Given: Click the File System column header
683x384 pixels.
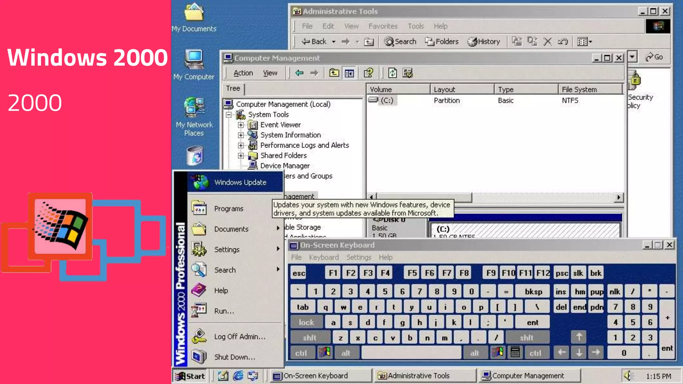Looking at the screenshot, I should click(x=590, y=89).
